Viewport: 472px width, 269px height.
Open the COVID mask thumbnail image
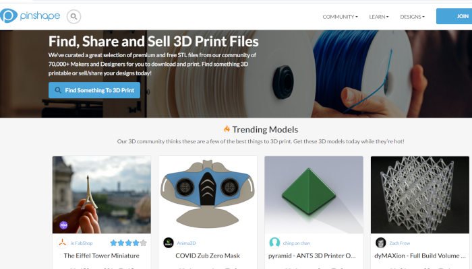tap(208, 194)
